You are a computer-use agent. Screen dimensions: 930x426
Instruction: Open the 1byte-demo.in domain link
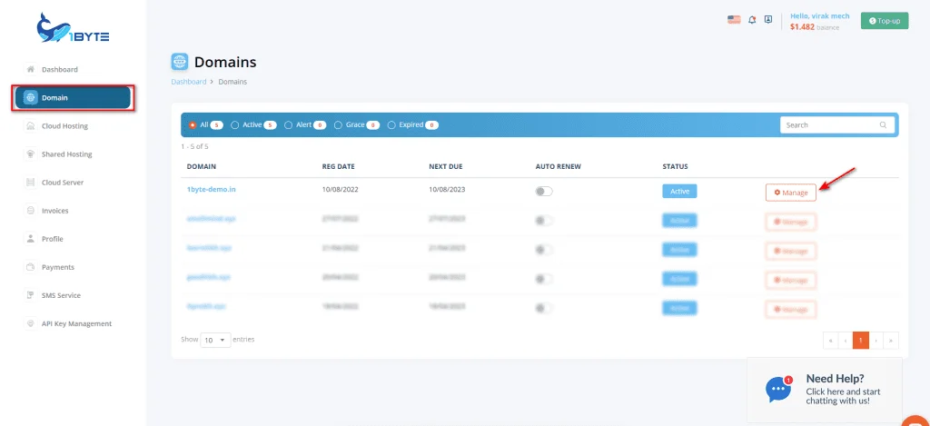[x=212, y=189]
